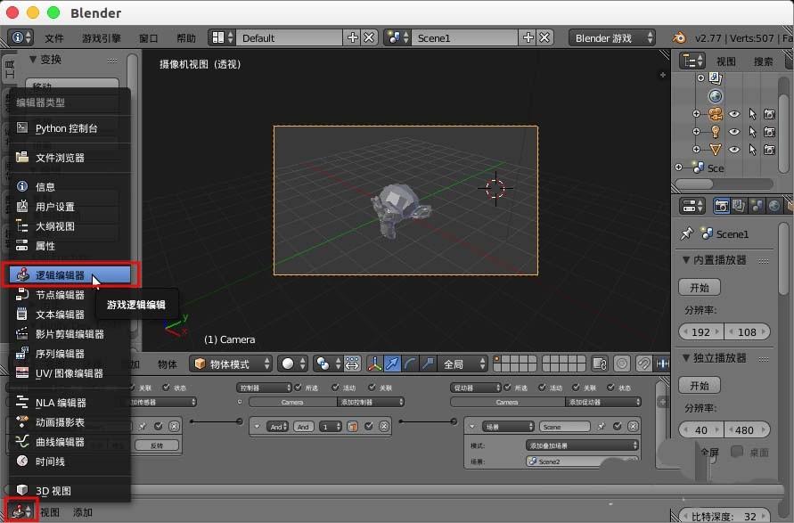Toggle the camera's visibility eye in the outliner
This screenshot has width=794, height=523.
click(x=734, y=114)
